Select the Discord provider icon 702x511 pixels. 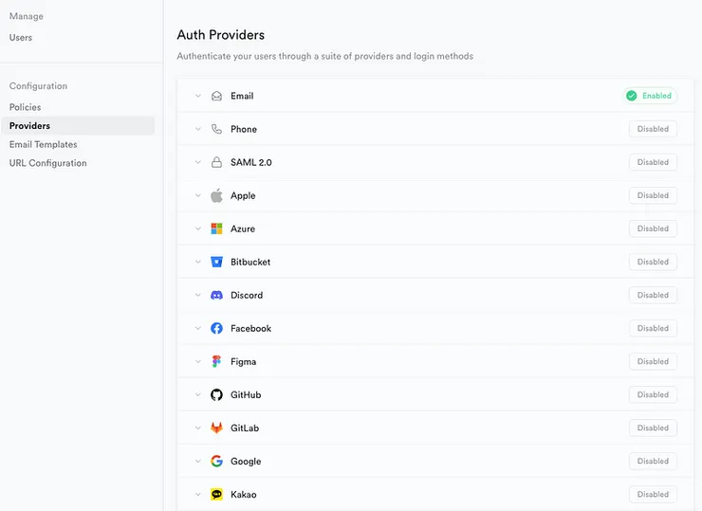click(x=216, y=295)
